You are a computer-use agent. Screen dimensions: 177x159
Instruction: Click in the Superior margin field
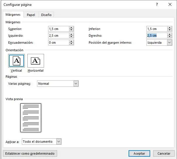pyautogui.click(x=59, y=29)
